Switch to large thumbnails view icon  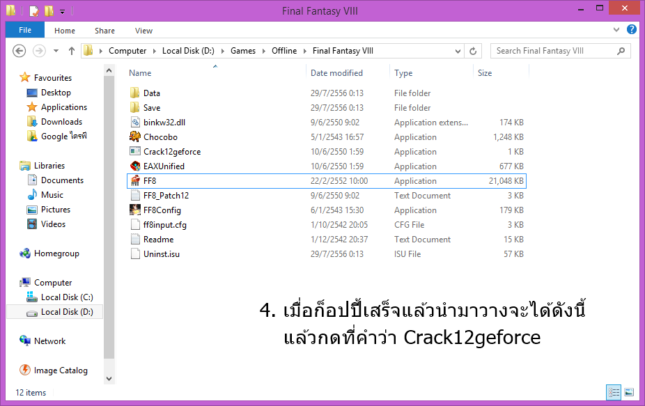[629, 392]
